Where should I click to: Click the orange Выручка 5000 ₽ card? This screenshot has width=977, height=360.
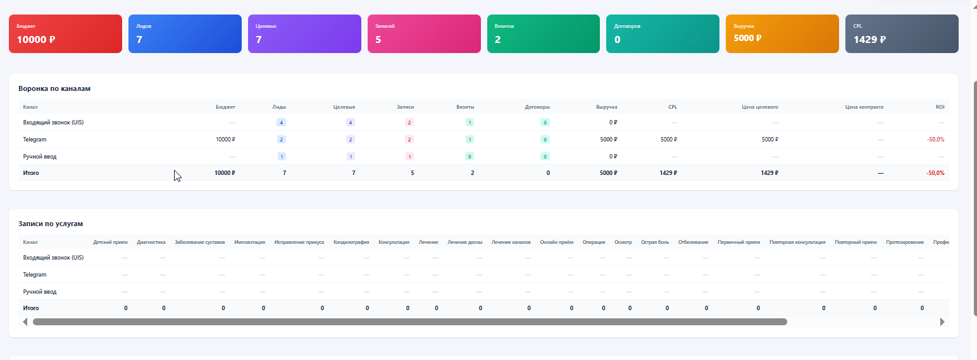tap(782, 34)
